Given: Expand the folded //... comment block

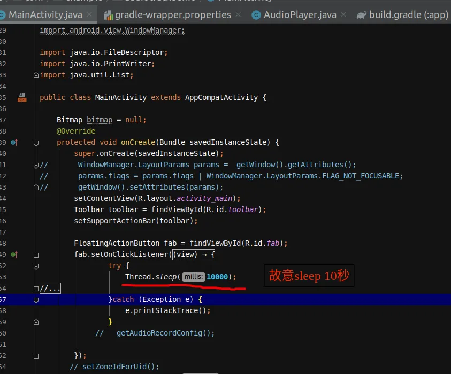Looking at the screenshot, I should click(36, 289).
